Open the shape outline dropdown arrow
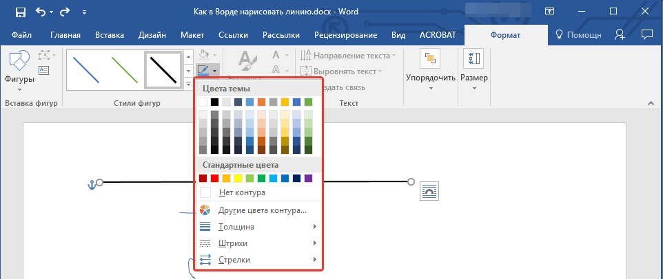 click(215, 70)
